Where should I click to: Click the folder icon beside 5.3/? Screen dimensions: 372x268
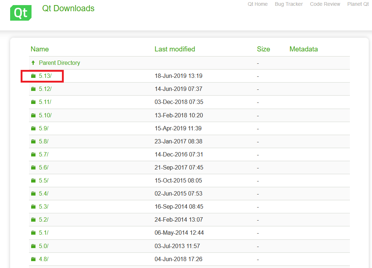click(x=33, y=206)
